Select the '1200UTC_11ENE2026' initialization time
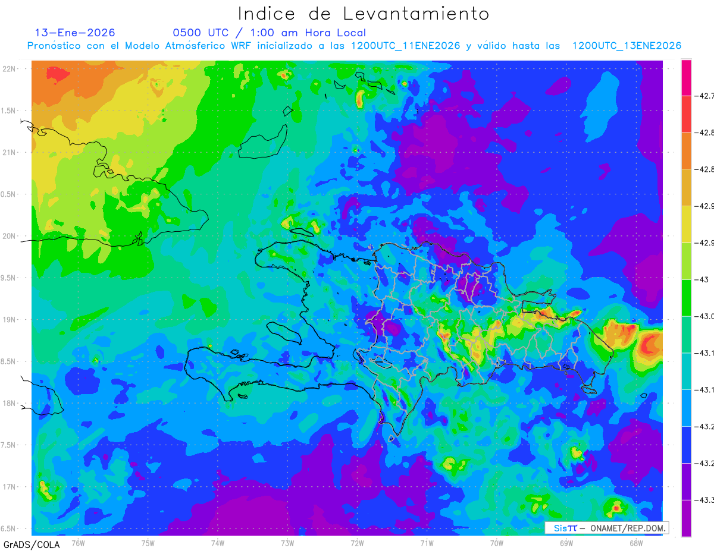714x551 pixels. tap(405, 46)
